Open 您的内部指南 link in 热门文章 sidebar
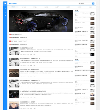Viewport: 100px width, 110px height. [x=81, y=76]
